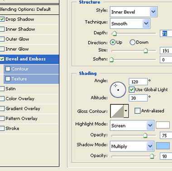Open the Style dropdown showing Inner Bevel
The height and width of the screenshot is (171, 172).
tap(134, 12)
